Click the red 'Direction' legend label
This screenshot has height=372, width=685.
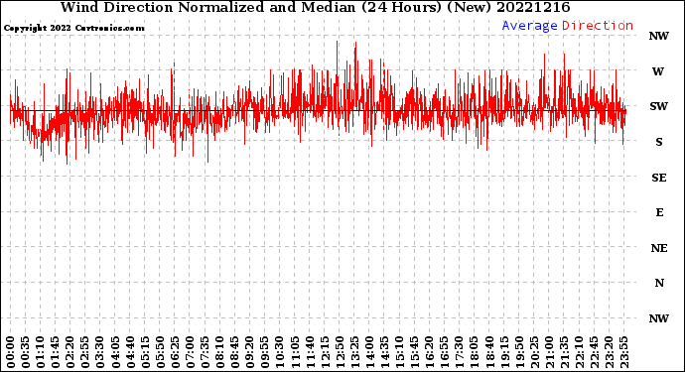coord(598,26)
